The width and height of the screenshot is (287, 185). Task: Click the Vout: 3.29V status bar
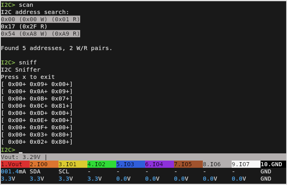24,157
